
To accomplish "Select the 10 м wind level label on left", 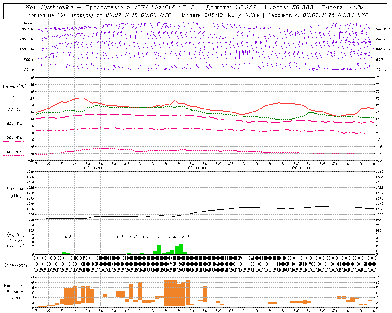I will coord(29,70).
